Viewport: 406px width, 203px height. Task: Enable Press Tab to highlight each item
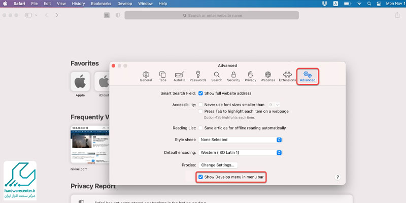(200, 111)
